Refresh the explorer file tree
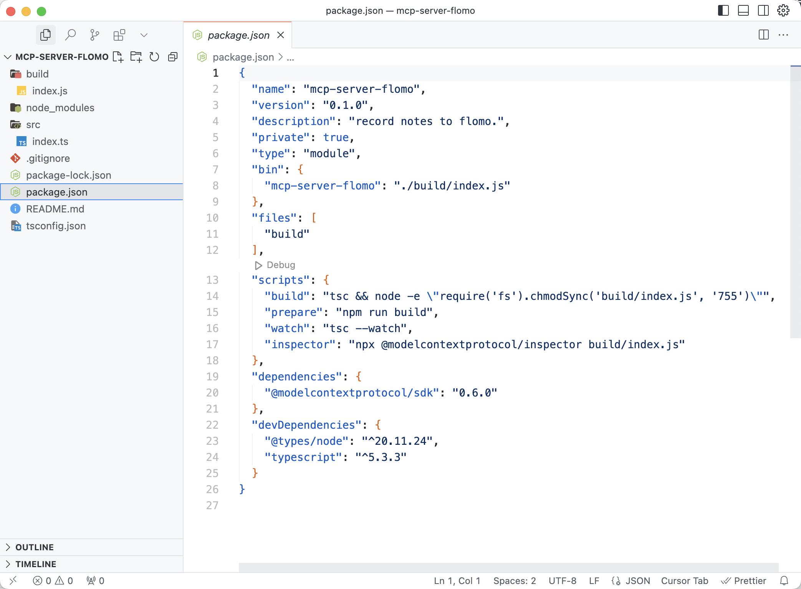 coord(154,57)
